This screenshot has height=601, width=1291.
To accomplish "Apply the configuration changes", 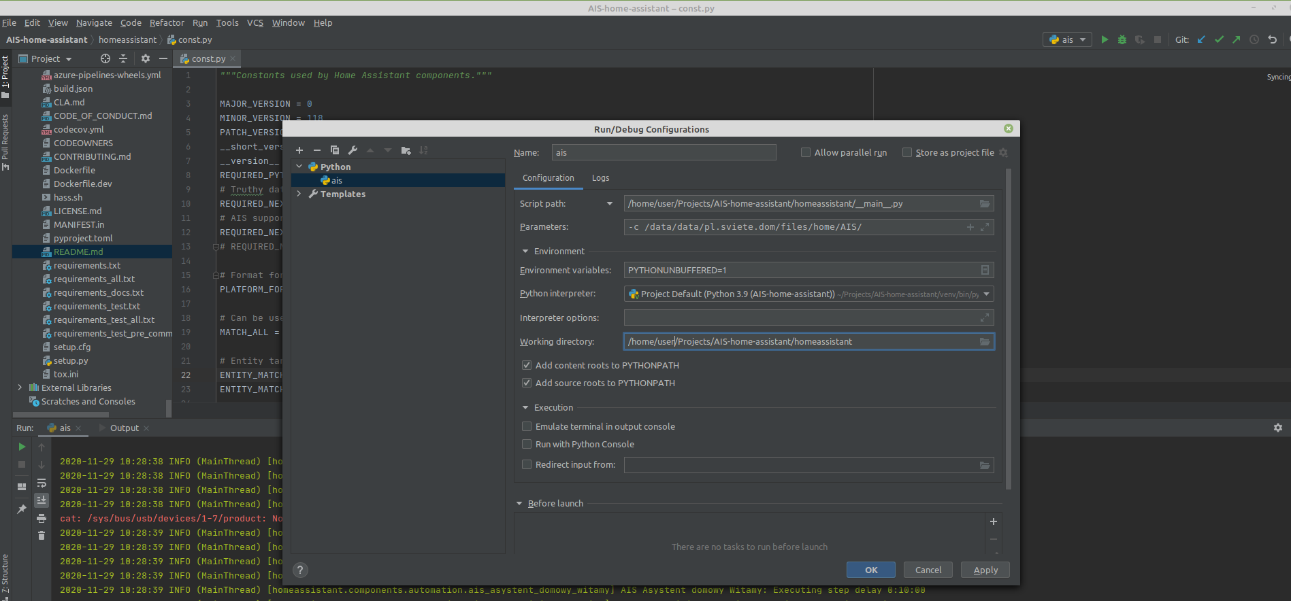I will 985,570.
